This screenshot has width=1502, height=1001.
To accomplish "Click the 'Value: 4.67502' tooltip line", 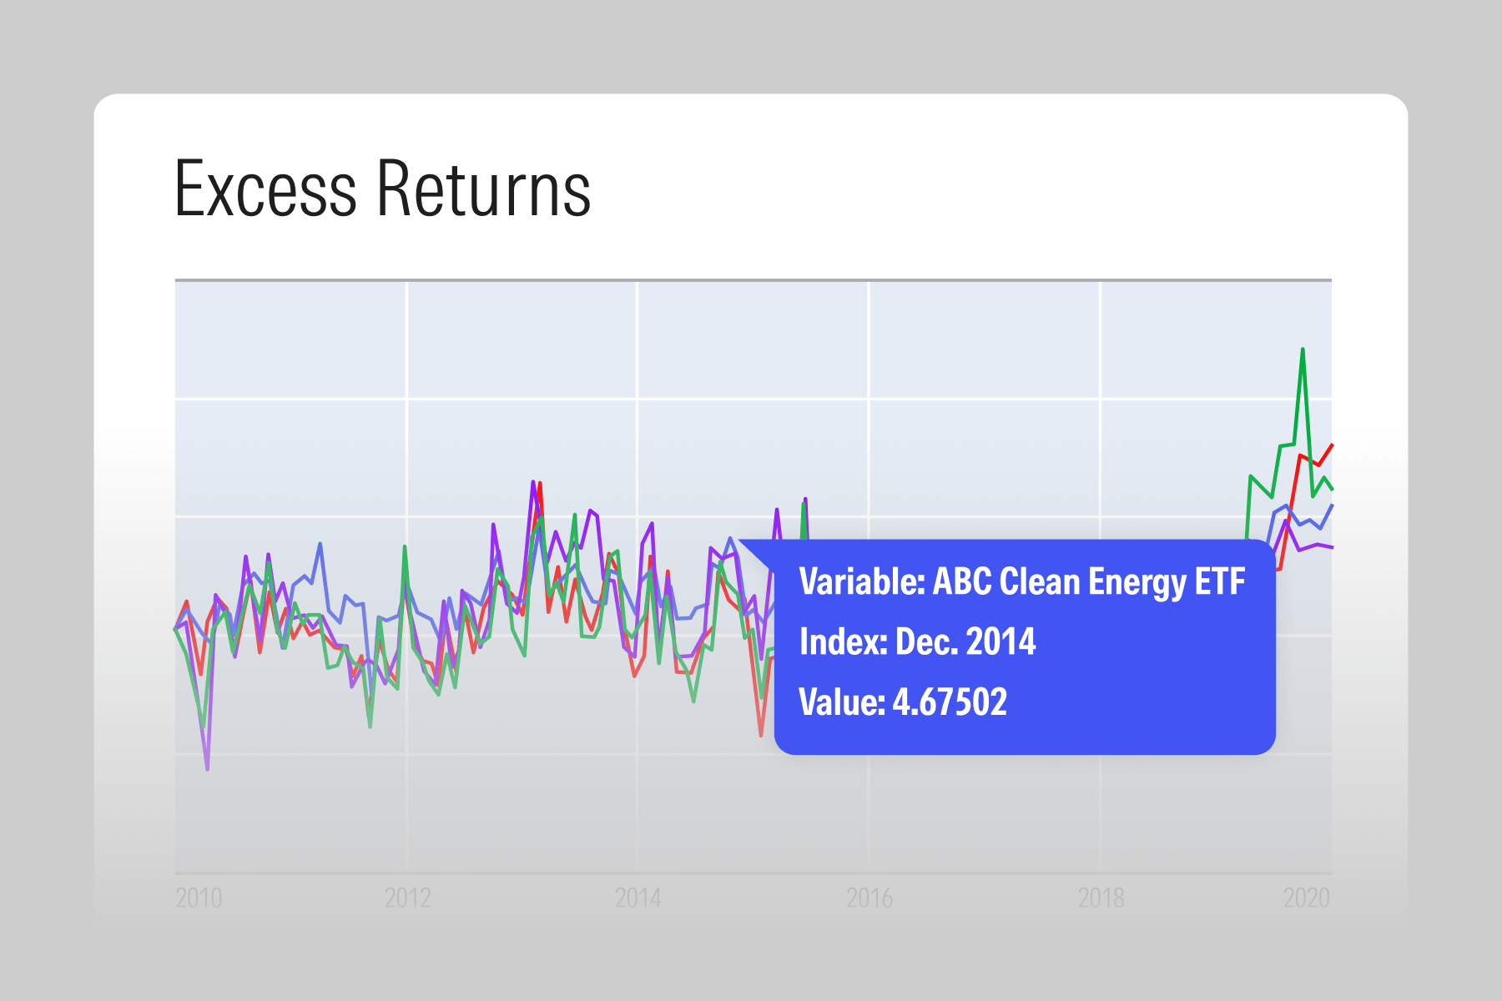I will coord(903,702).
